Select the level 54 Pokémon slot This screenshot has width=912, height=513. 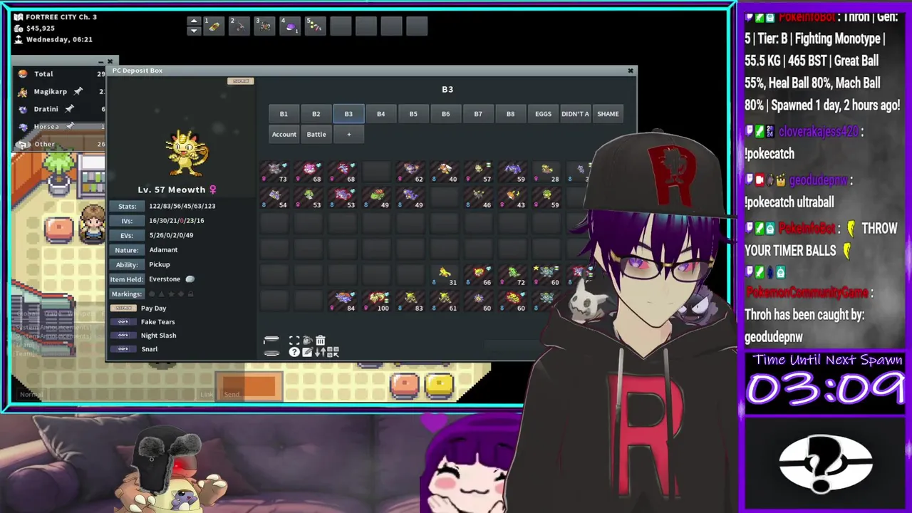274,197
